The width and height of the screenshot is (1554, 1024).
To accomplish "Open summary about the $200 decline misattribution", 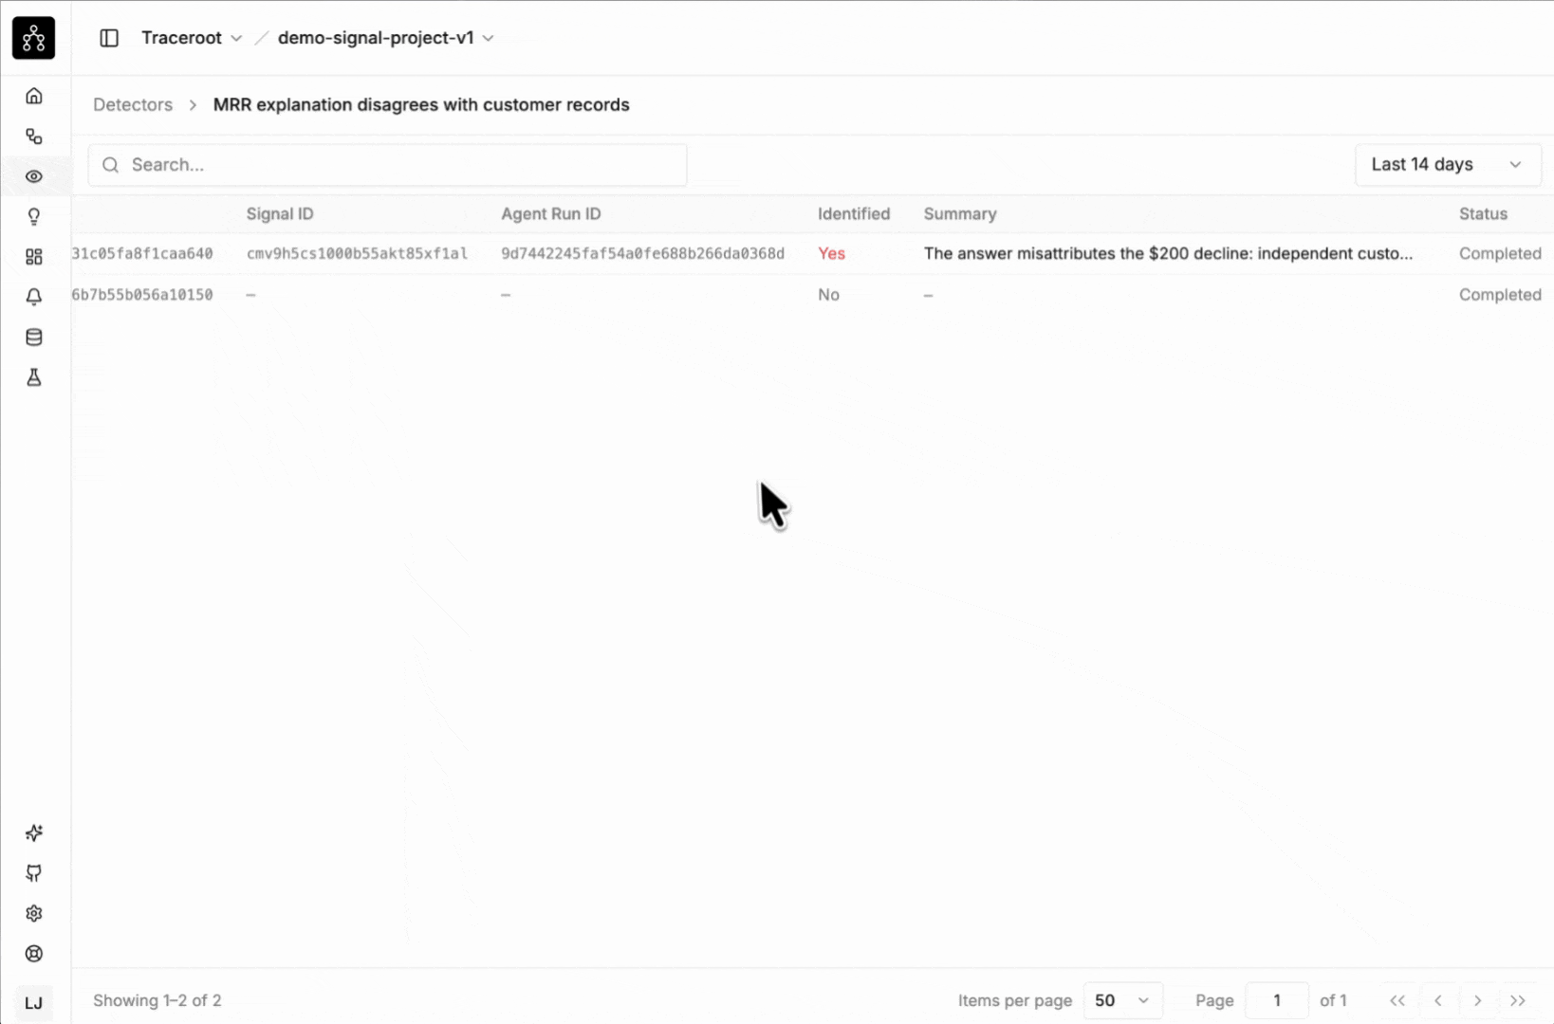I will (1168, 254).
